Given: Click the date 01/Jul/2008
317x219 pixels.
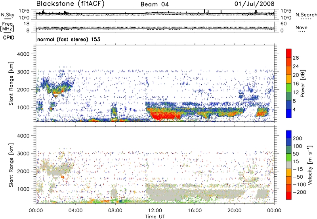Looking at the screenshot, I should (254, 4).
